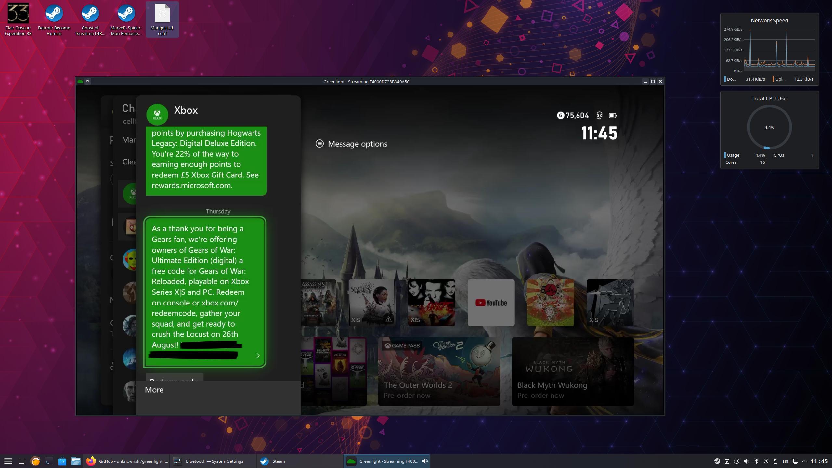Open the network connections tray icon

coord(795,461)
